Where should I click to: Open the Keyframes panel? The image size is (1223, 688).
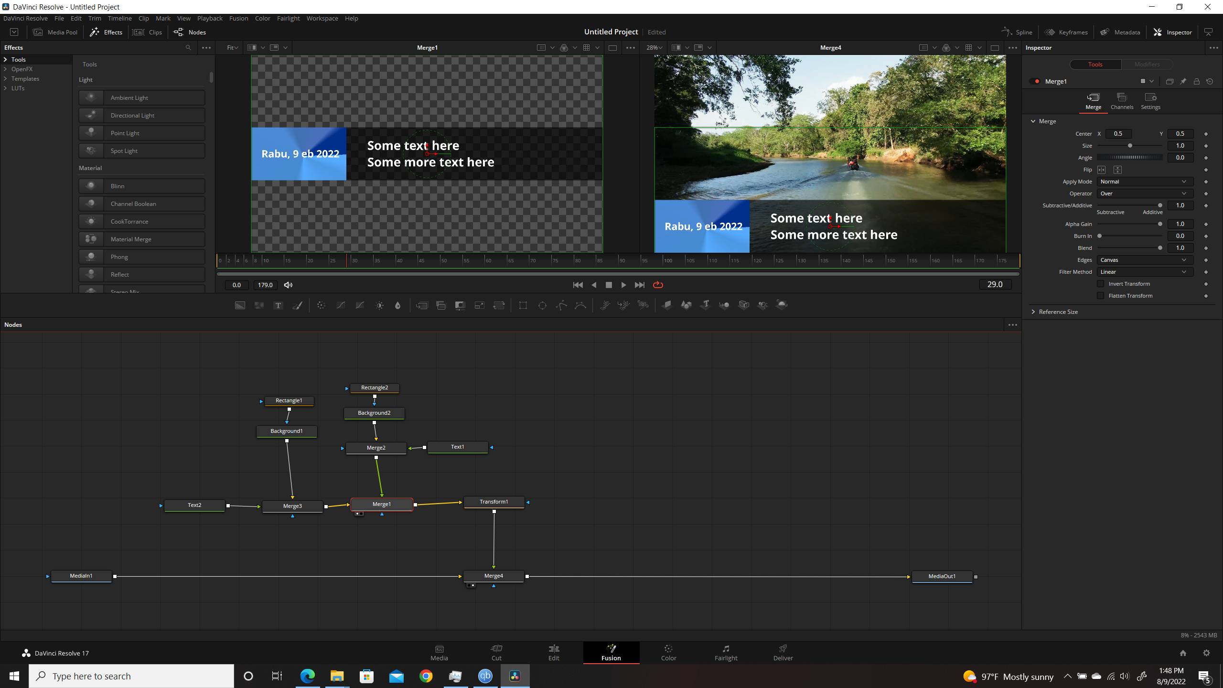[x=1066, y=32]
